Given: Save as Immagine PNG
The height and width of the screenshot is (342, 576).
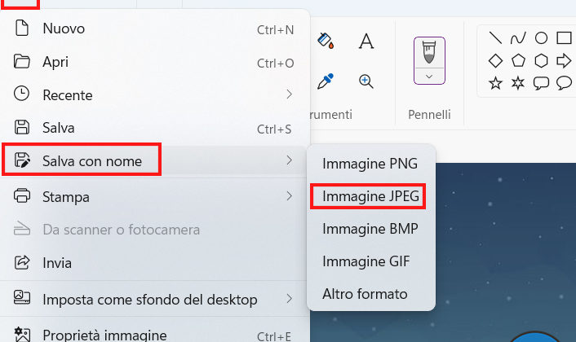Looking at the screenshot, I should (x=370, y=164).
